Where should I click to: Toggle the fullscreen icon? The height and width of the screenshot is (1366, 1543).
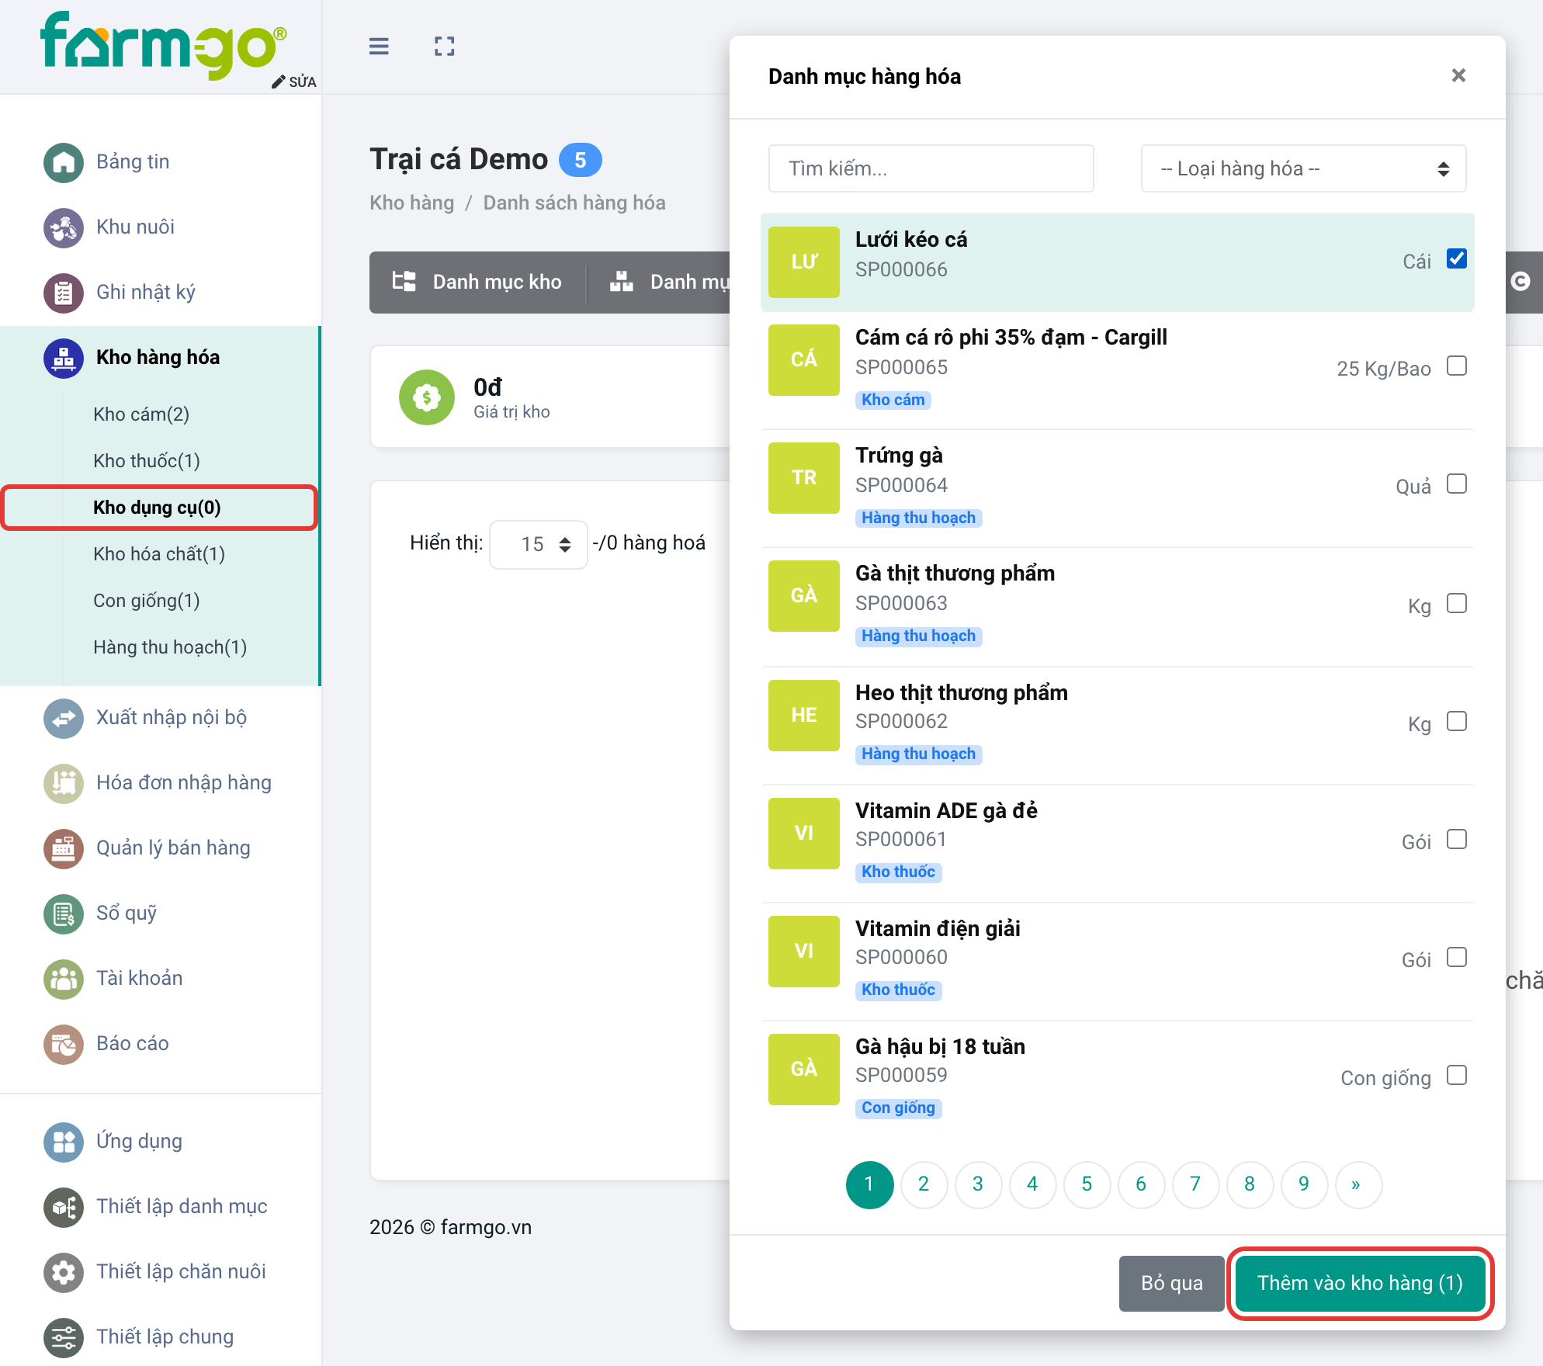444,47
